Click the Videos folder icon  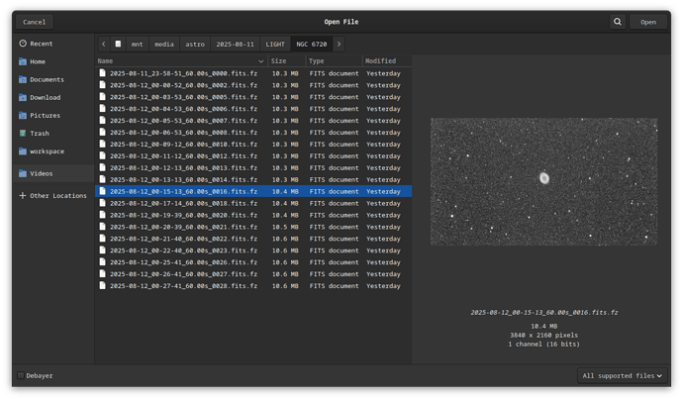click(x=23, y=173)
